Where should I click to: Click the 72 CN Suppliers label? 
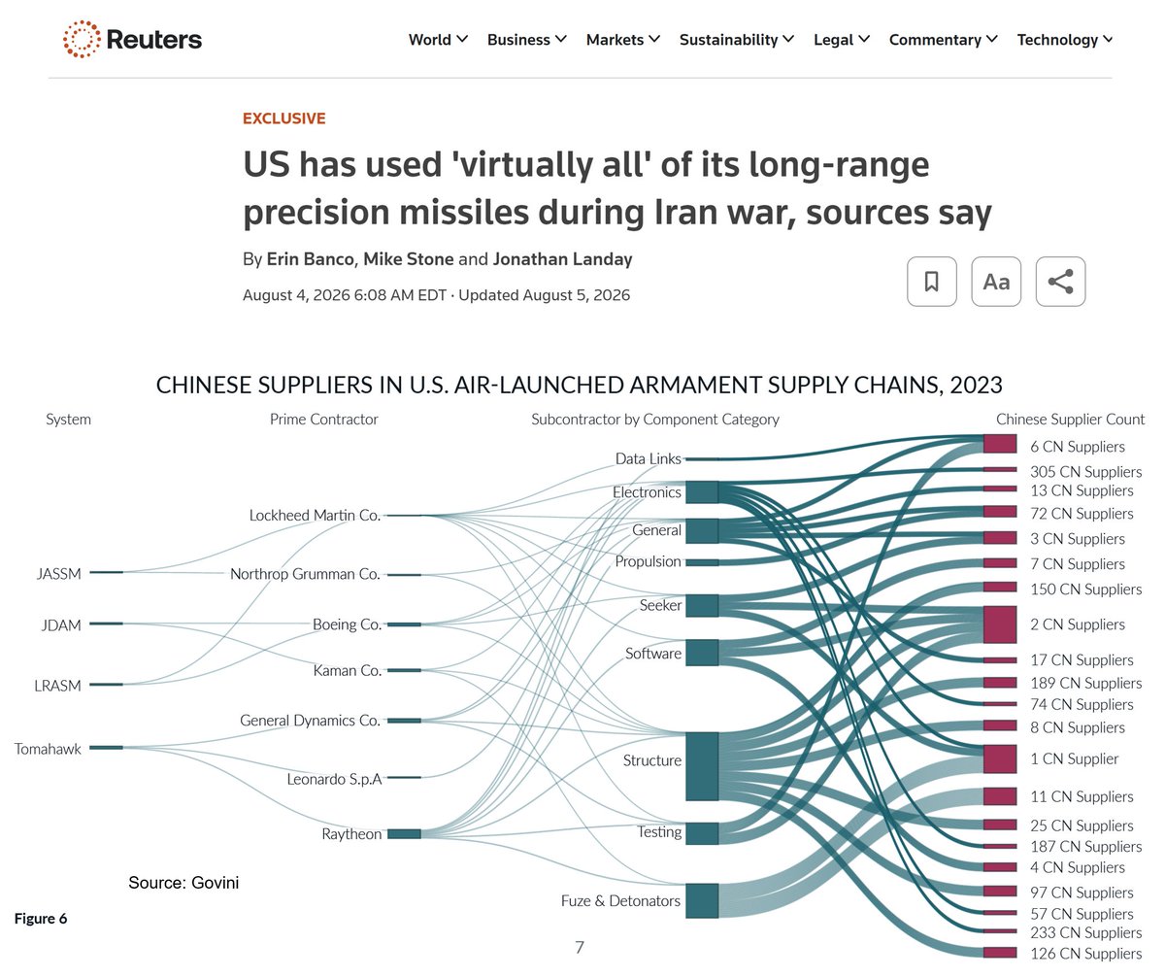tap(1082, 514)
